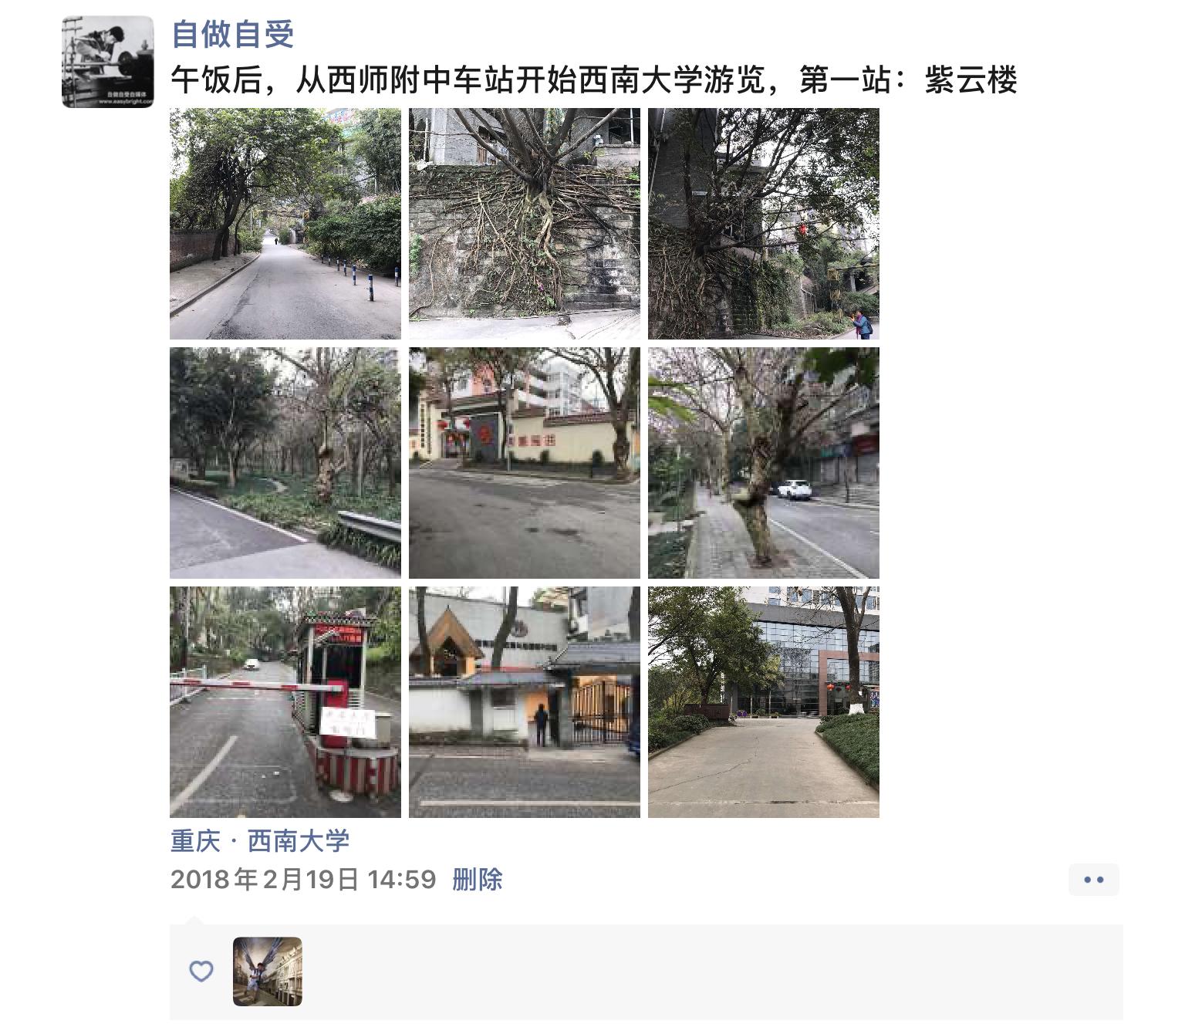Open the avatar of the user who liked

coord(268,972)
